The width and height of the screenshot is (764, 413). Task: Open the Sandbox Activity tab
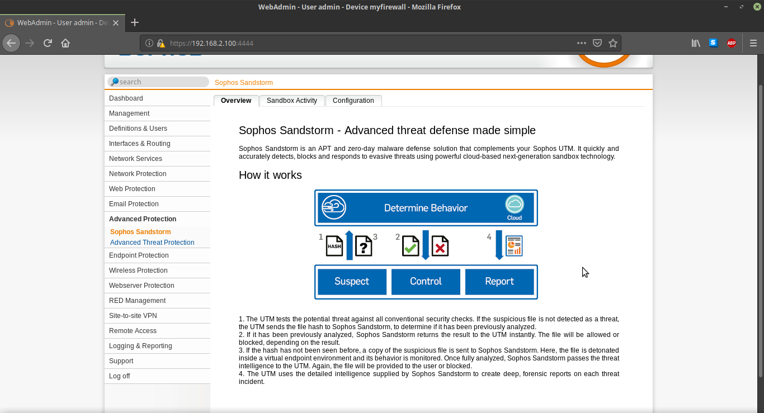click(x=292, y=101)
